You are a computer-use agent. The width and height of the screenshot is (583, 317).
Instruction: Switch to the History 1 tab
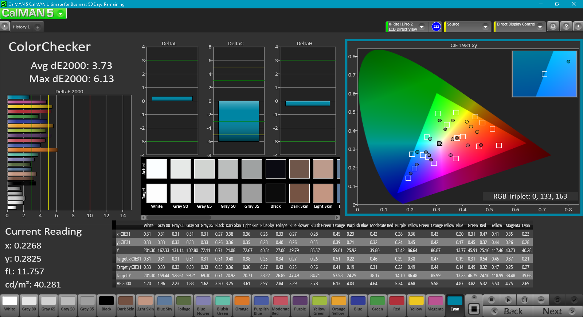(21, 27)
